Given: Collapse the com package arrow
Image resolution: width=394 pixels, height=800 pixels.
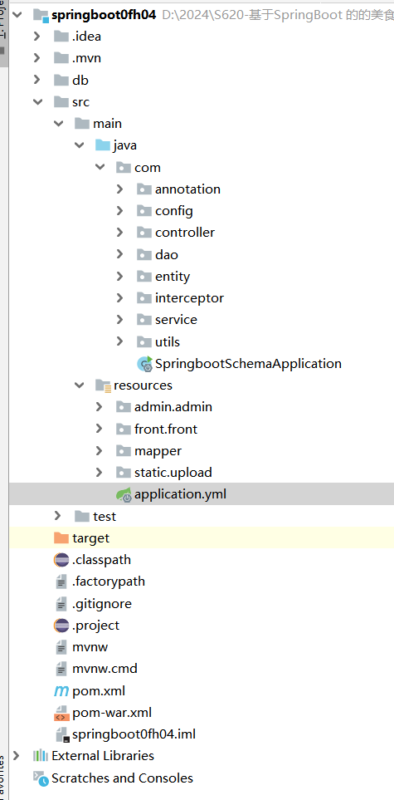Looking at the screenshot, I should coord(100,167).
